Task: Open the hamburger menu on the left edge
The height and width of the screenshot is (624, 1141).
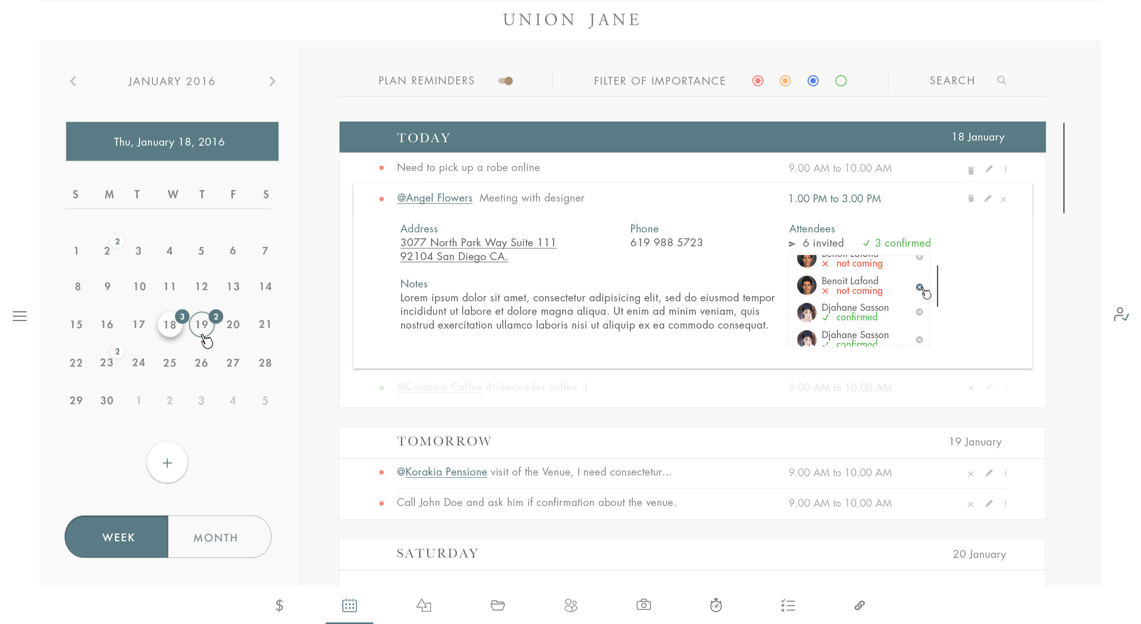Action: [19, 316]
